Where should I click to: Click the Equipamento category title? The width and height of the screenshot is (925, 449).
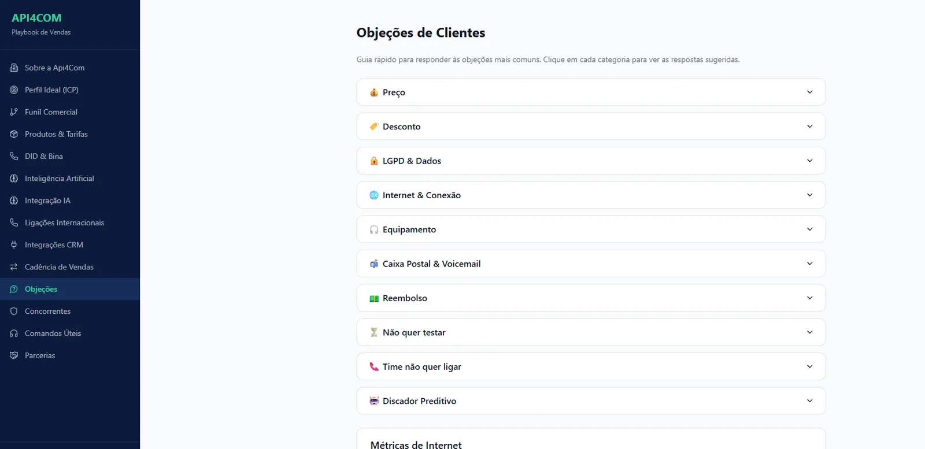(x=409, y=229)
